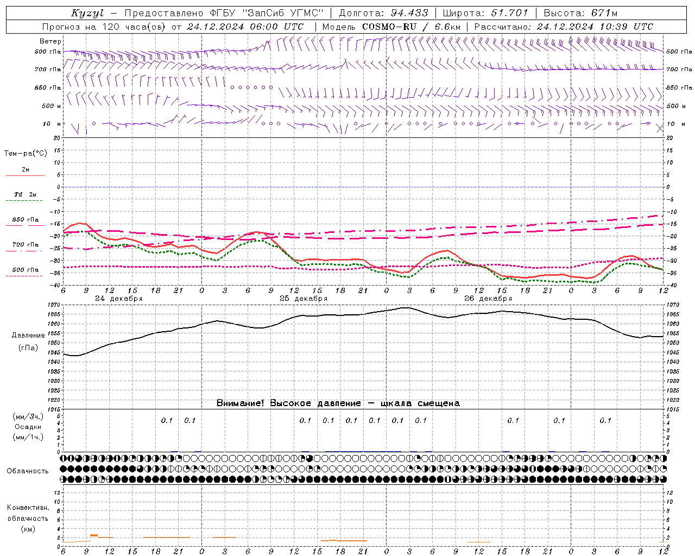Viewport: 695px width, 556px height.
Task: Click the latitude value "Широта: 51.701"
Action: click(485, 13)
